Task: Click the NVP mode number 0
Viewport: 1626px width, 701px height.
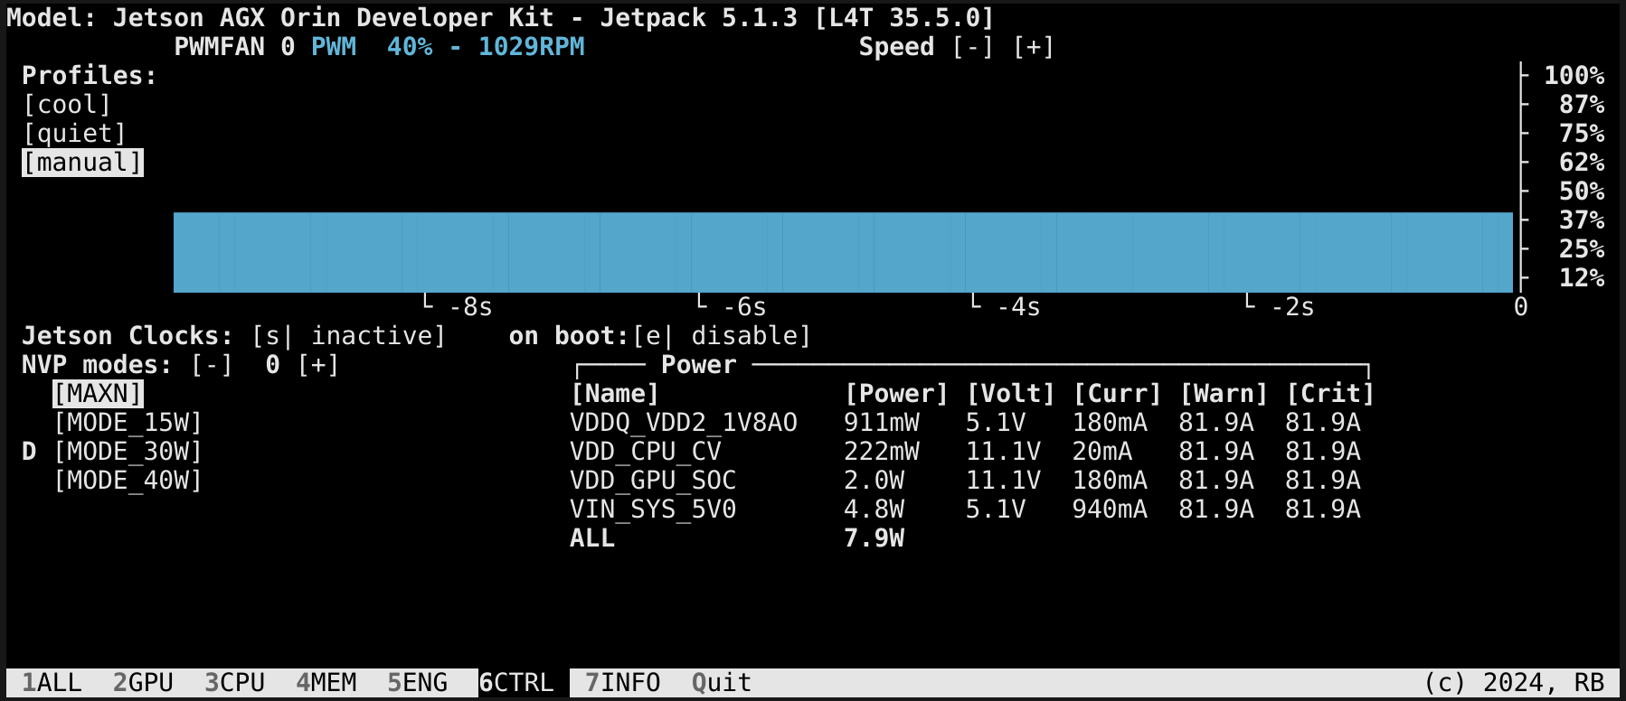Action: point(272,365)
